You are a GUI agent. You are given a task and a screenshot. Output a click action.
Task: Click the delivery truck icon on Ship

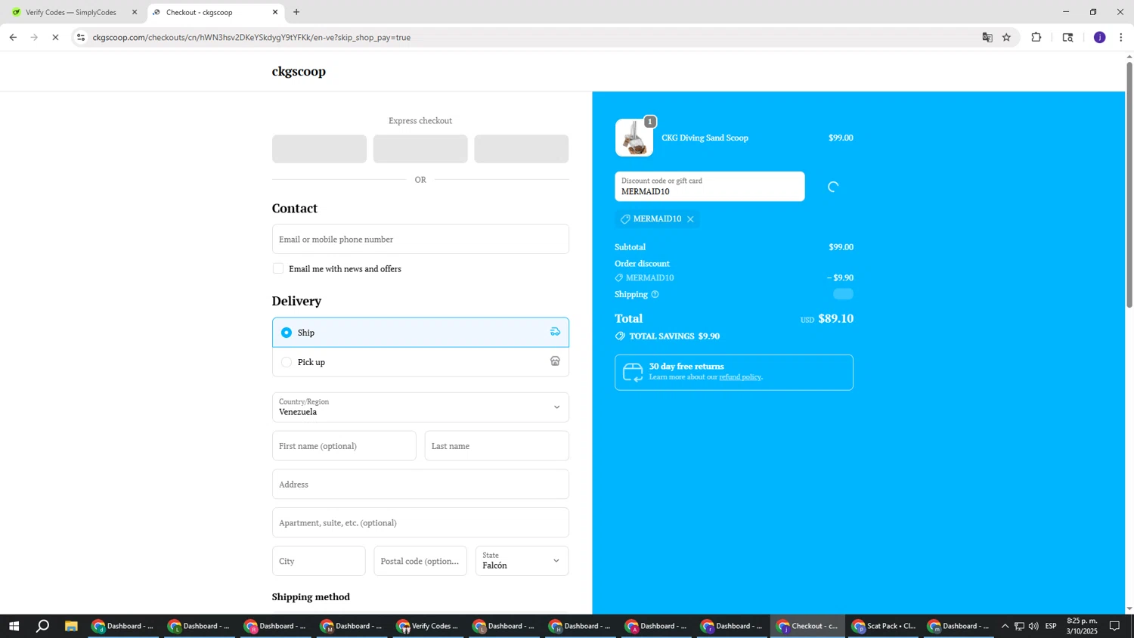(x=555, y=332)
